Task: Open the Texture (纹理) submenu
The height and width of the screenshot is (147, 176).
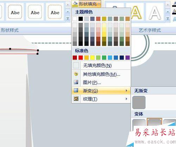Action: click(x=101, y=99)
